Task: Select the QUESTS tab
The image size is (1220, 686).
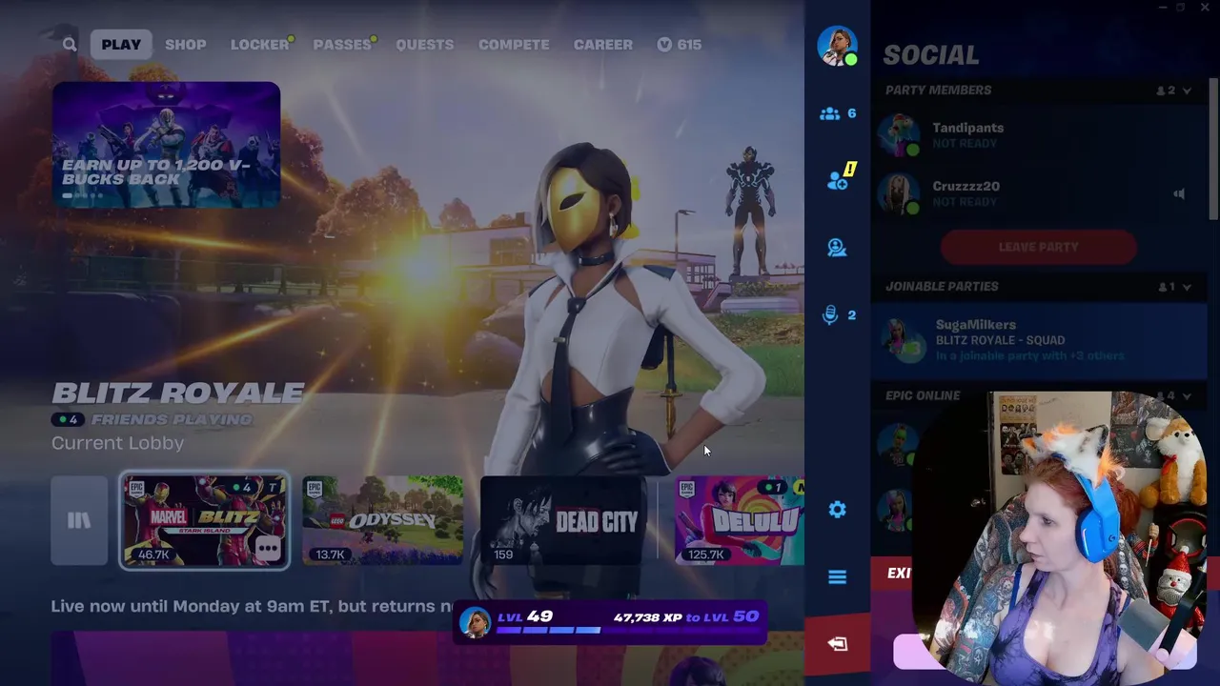Action: pyautogui.click(x=425, y=45)
